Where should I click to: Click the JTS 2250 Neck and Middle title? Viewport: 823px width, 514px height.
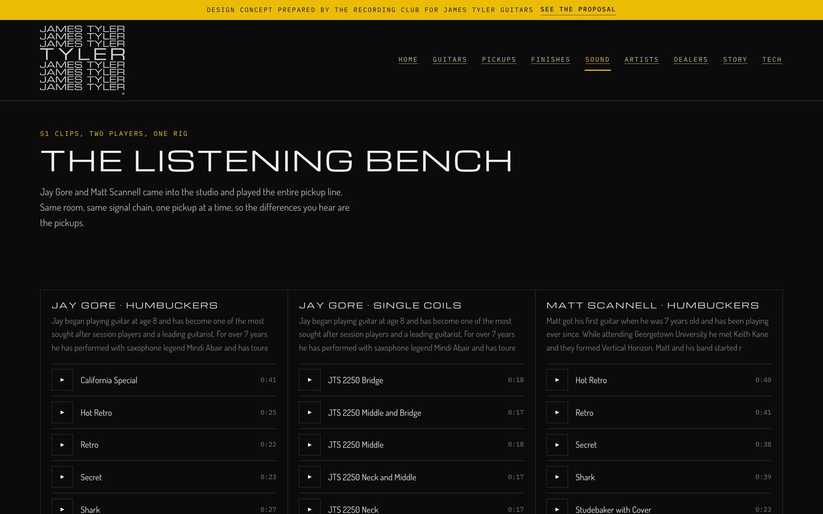(x=372, y=477)
